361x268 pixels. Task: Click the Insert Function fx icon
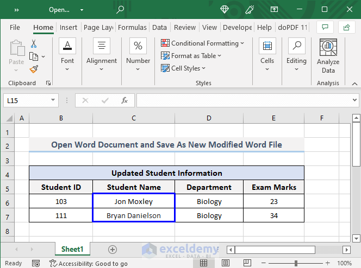125,100
